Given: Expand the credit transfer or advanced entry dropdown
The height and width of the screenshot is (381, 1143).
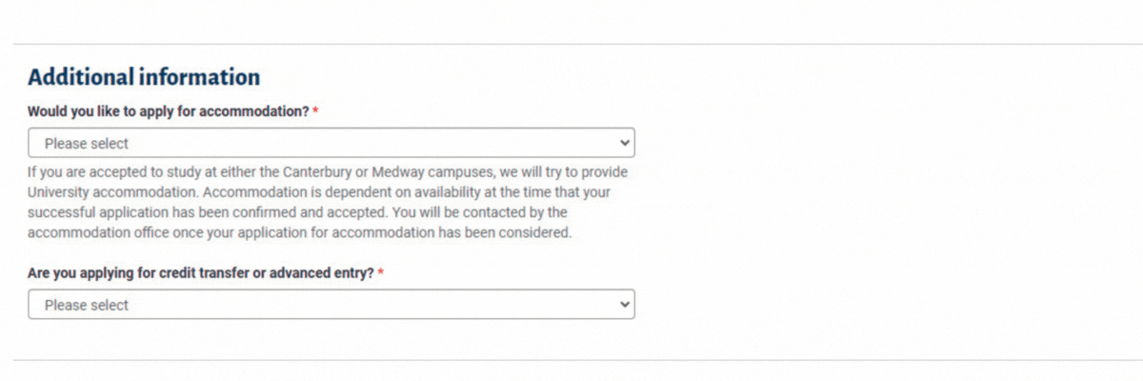Looking at the screenshot, I should coord(331,305).
